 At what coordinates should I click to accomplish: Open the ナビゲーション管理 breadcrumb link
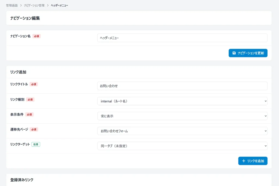pyautogui.click(x=34, y=5)
